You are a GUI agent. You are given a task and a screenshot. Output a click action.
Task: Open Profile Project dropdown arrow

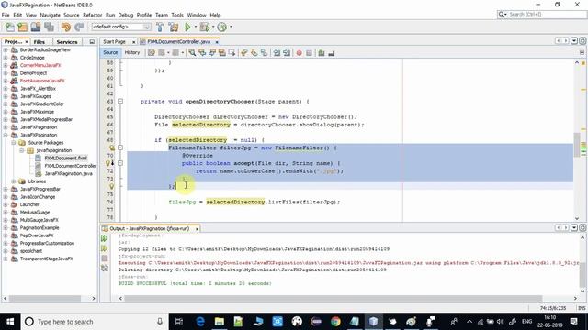231,27
